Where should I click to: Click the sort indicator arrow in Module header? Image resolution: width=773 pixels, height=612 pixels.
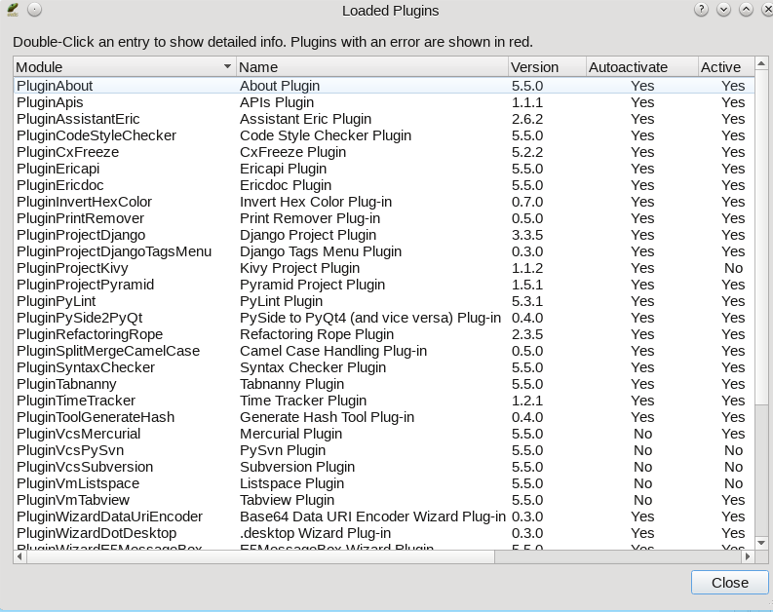point(228,67)
